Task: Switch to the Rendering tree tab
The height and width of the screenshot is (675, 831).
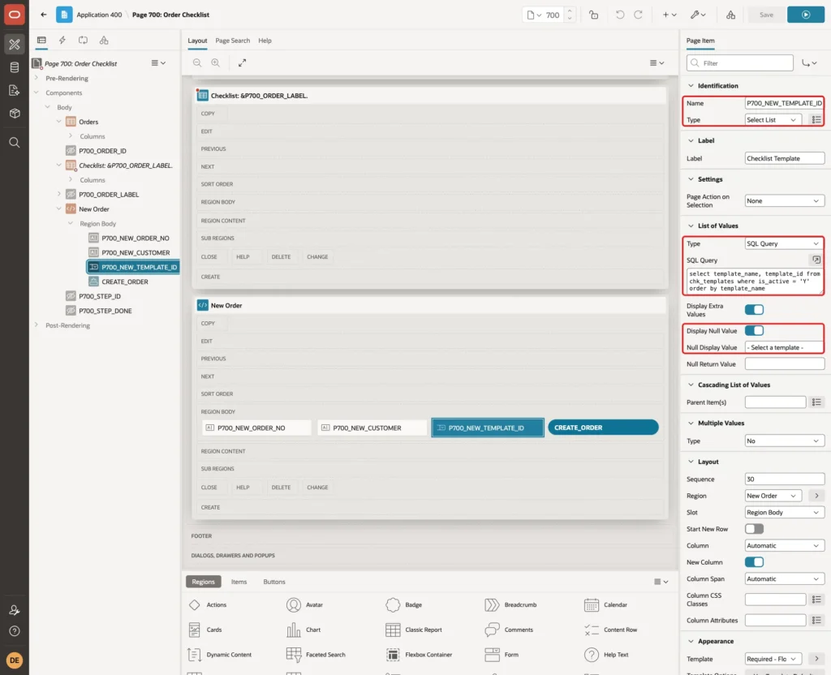Action: [x=41, y=41]
